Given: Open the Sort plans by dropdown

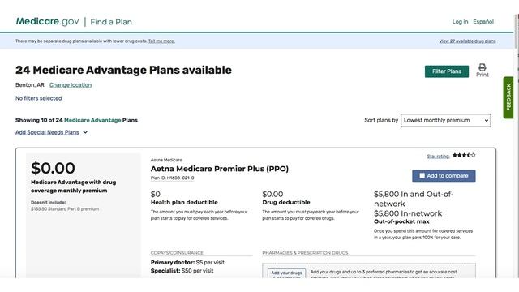Looking at the screenshot, I should click(x=445, y=120).
